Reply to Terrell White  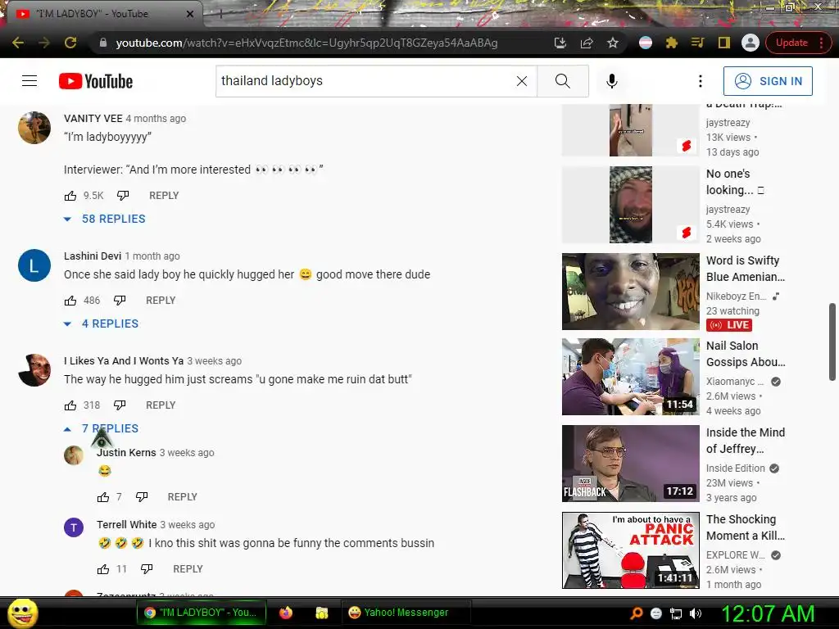[x=188, y=569]
